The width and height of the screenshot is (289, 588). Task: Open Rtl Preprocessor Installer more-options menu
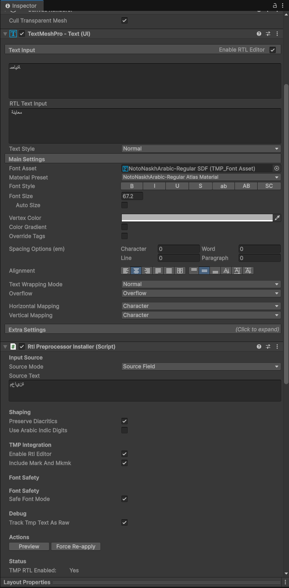point(277,347)
